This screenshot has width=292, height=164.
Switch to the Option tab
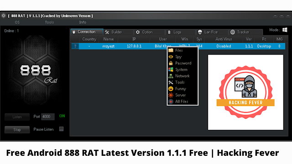tap(149, 32)
